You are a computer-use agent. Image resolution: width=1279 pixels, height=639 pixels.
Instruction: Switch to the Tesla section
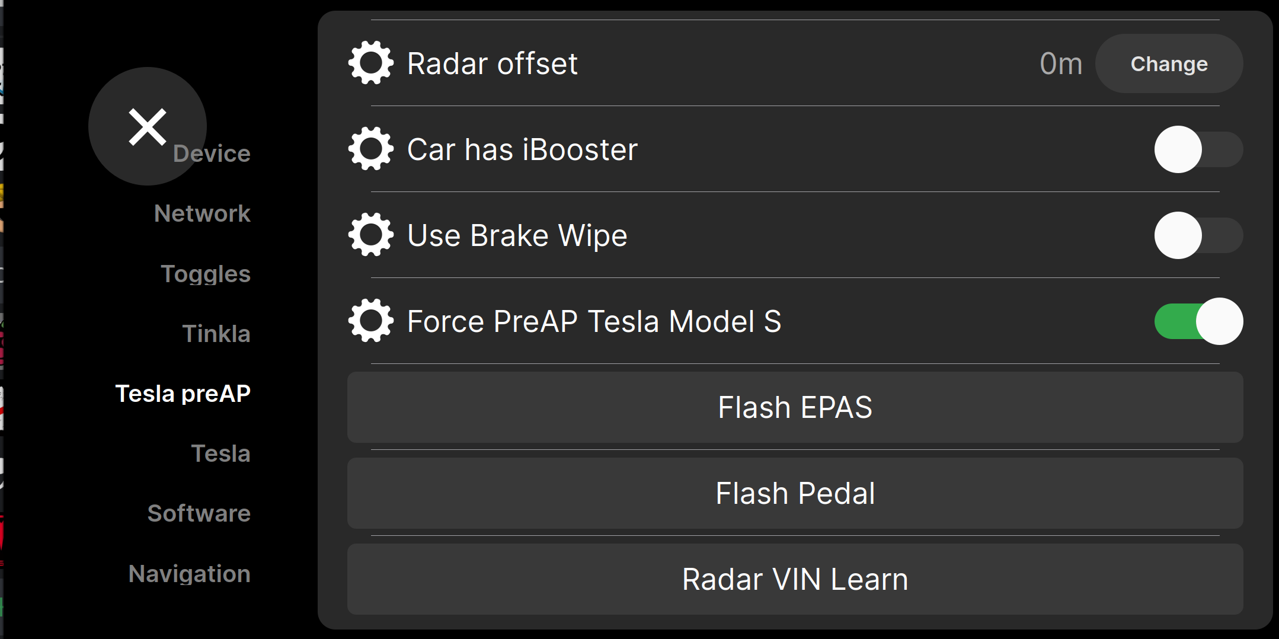[220, 453]
